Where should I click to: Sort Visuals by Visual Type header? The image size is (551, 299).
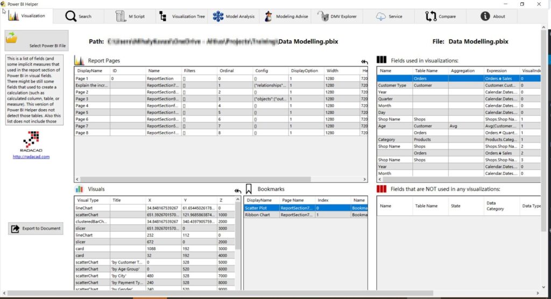pos(92,200)
